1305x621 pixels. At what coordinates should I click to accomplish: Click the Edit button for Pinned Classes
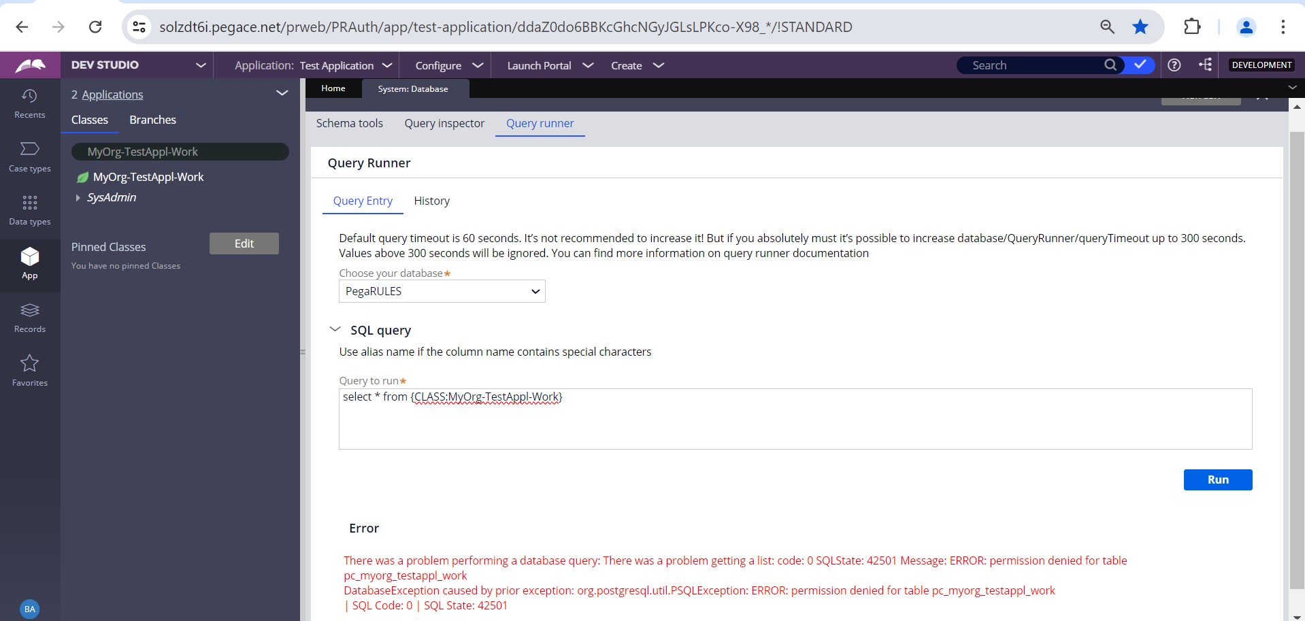tap(244, 243)
